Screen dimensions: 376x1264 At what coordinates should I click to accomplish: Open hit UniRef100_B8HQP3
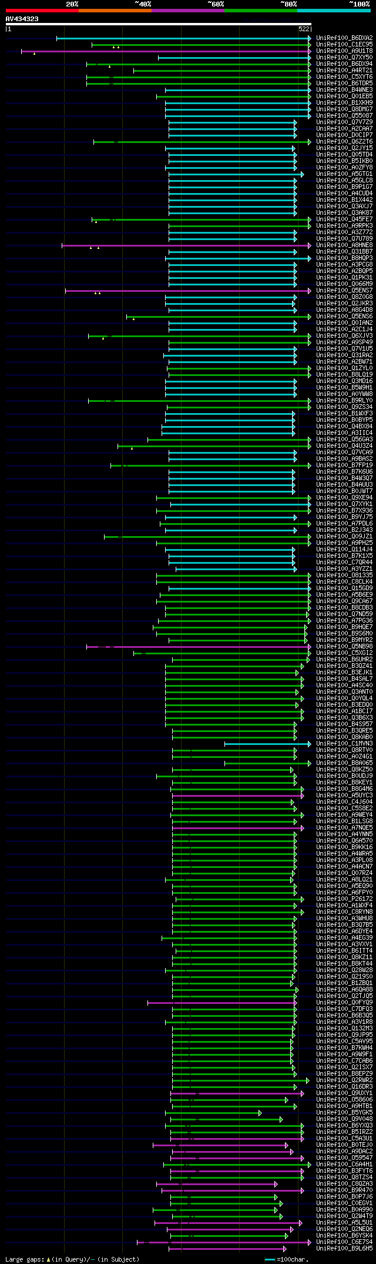point(344,258)
